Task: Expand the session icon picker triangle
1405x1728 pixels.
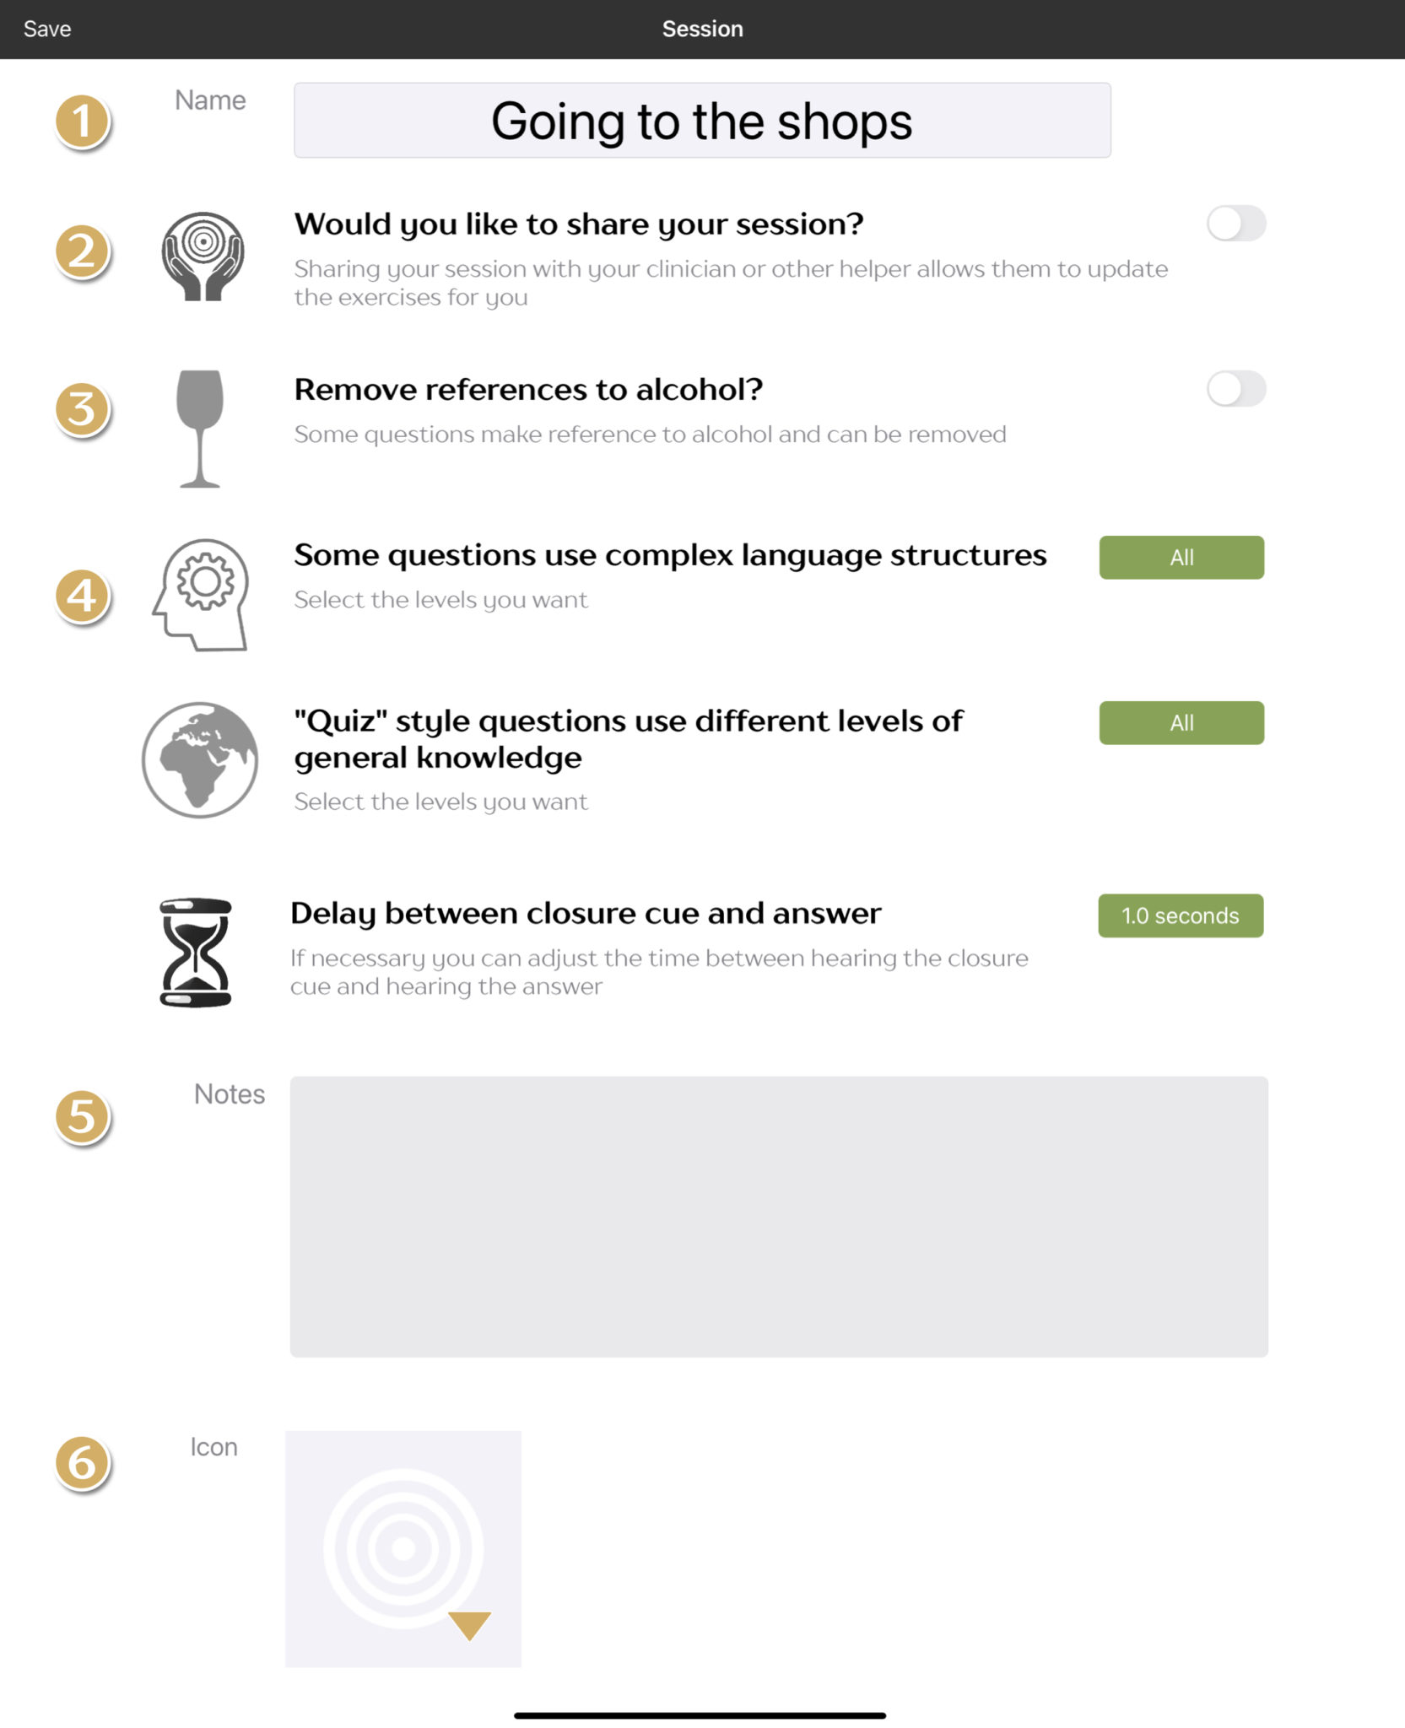Action: (x=469, y=1623)
